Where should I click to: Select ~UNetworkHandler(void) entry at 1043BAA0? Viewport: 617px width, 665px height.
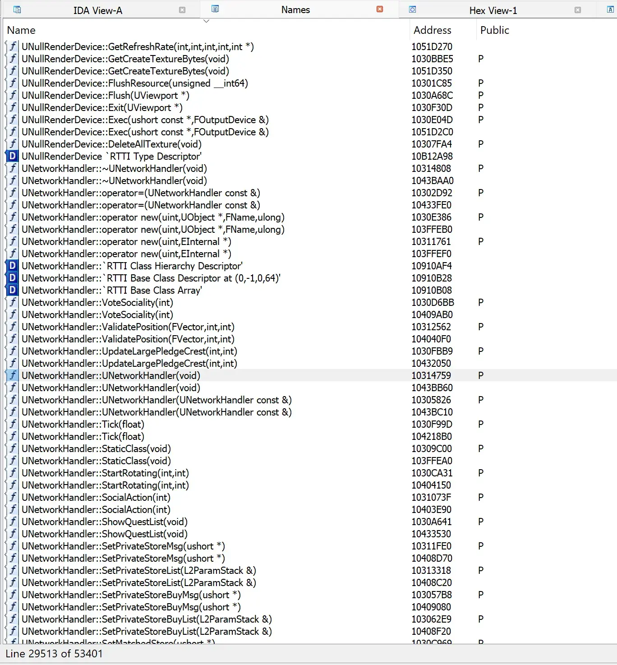(114, 180)
